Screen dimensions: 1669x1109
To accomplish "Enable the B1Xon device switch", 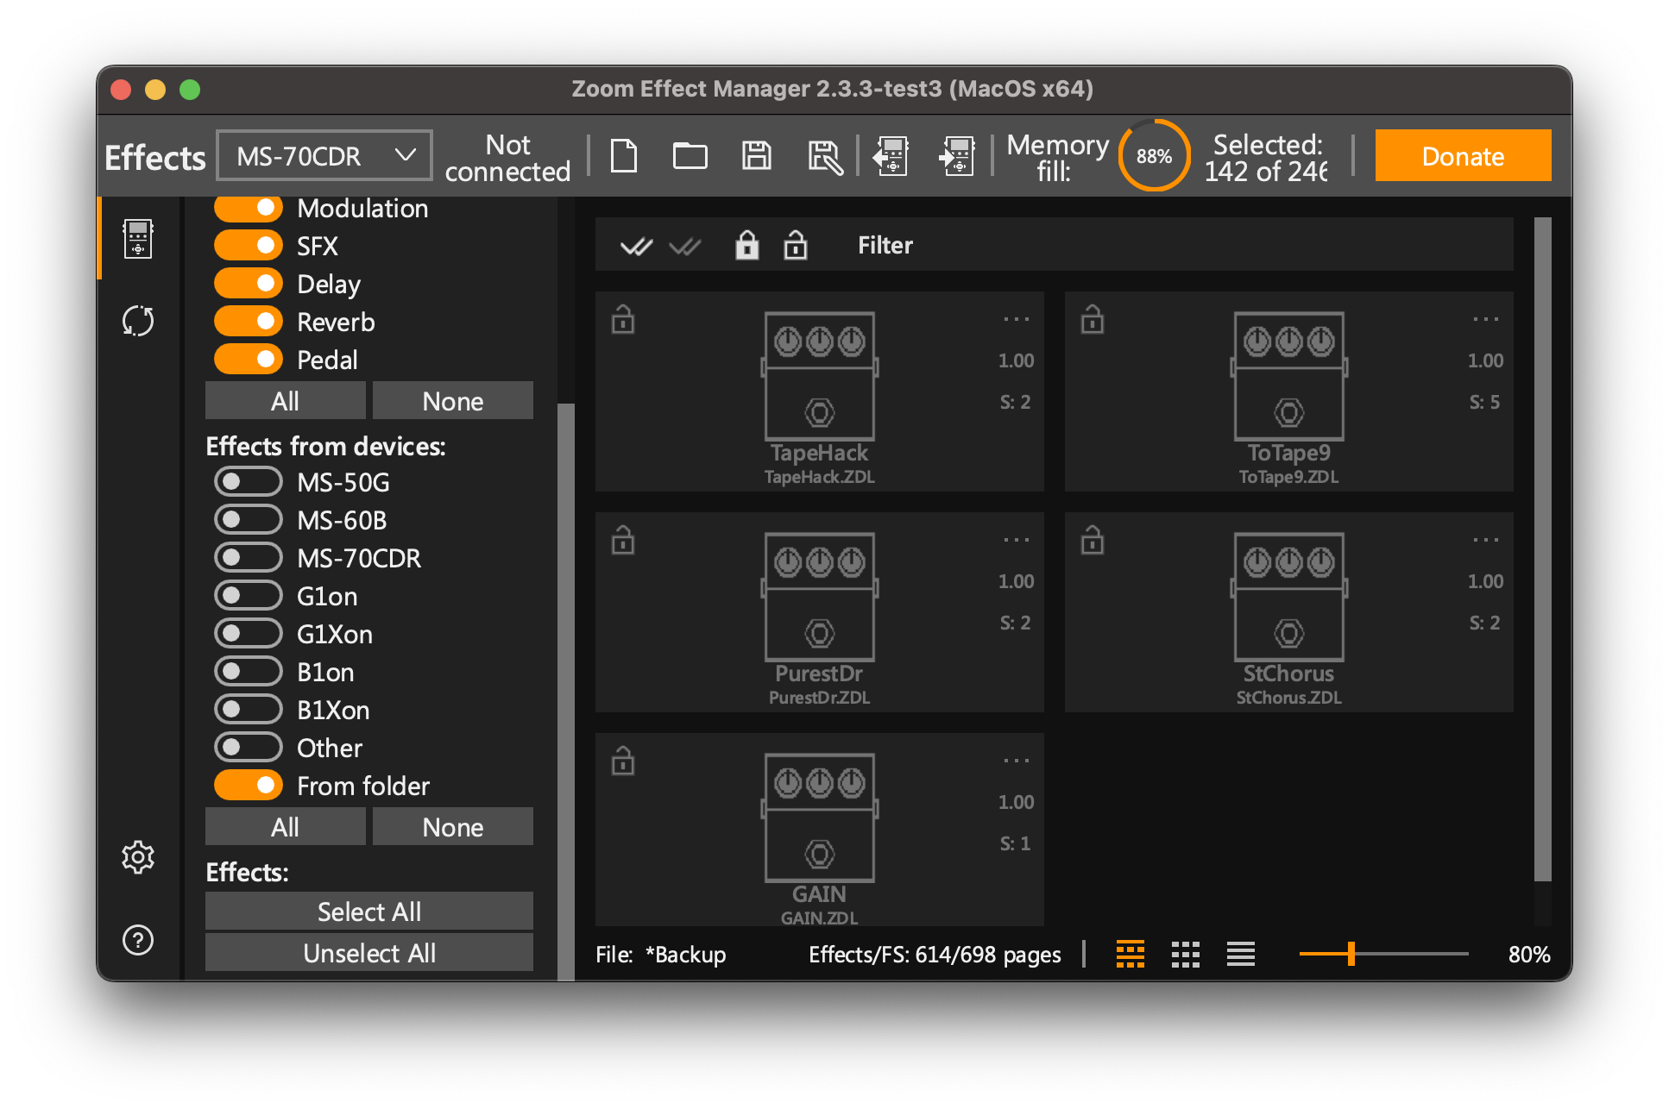I will tap(249, 710).
